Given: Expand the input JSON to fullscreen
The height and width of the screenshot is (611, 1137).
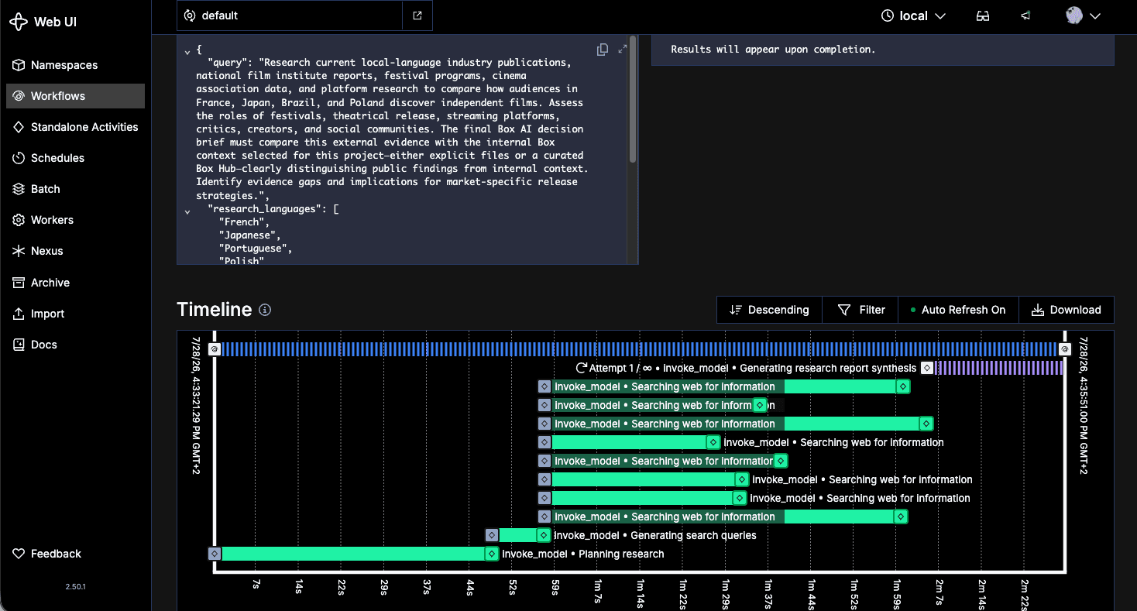Looking at the screenshot, I should point(622,50).
